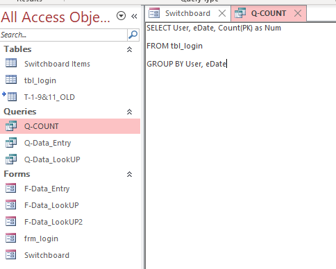Viewport: 336px width, 269px height.
Task: Select the Q-COUNT query in the navigation list
Action: click(70, 126)
